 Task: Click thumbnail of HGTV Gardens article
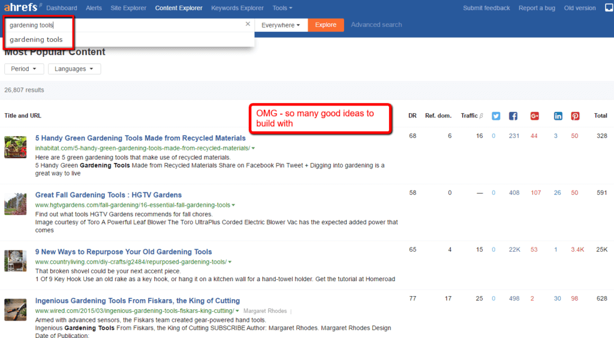click(15, 204)
